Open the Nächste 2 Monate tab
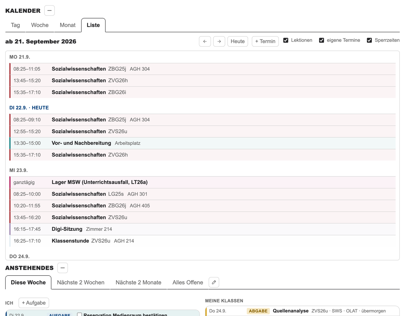Viewport: 405px width, 316px height. [138, 282]
